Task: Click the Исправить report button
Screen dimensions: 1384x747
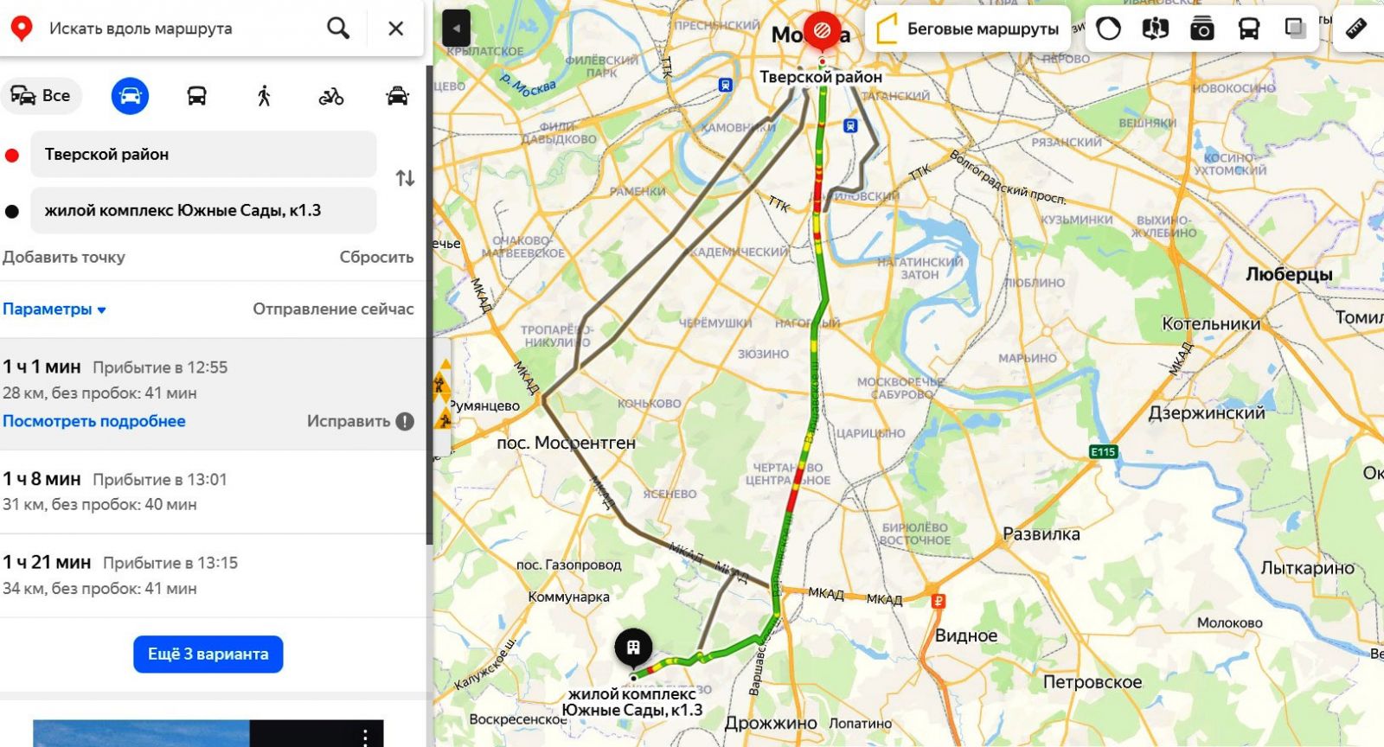Action: 360,421
